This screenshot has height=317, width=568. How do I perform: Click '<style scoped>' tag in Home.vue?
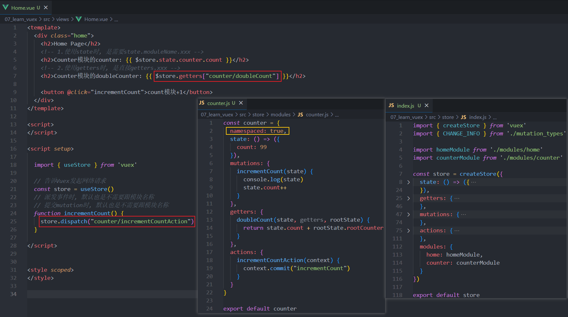[50, 270]
